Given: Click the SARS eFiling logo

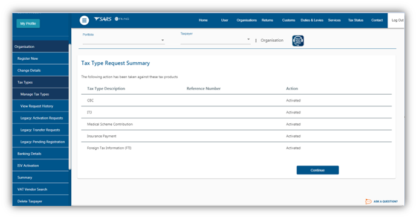Looking at the screenshot, I should [111, 19].
